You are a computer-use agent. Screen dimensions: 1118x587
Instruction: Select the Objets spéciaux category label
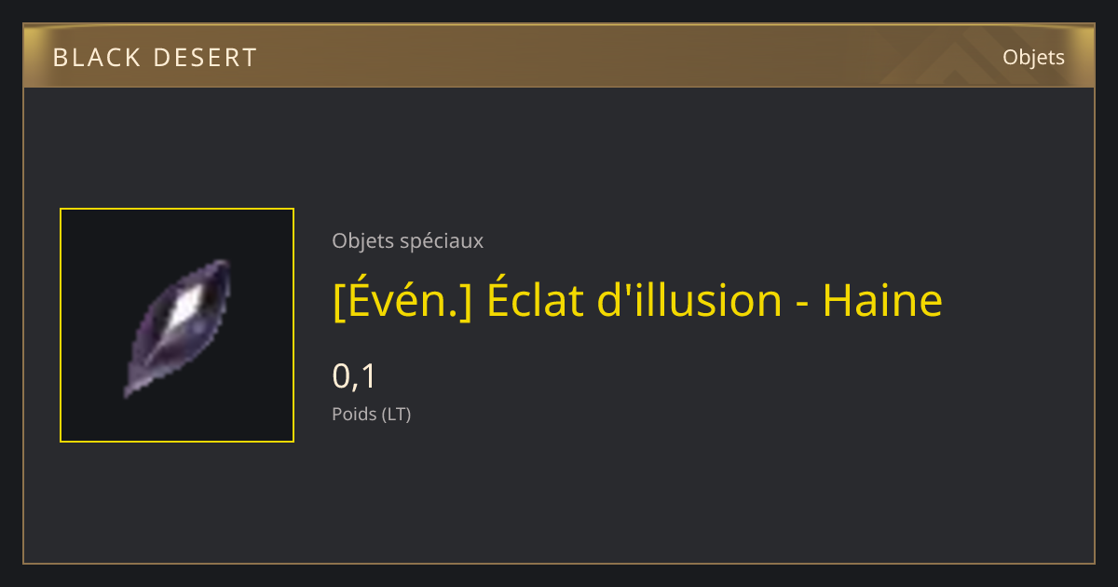pyautogui.click(x=407, y=240)
